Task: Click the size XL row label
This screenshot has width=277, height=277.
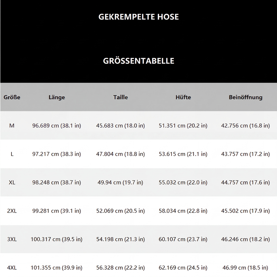Action: (x=12, y=182)
